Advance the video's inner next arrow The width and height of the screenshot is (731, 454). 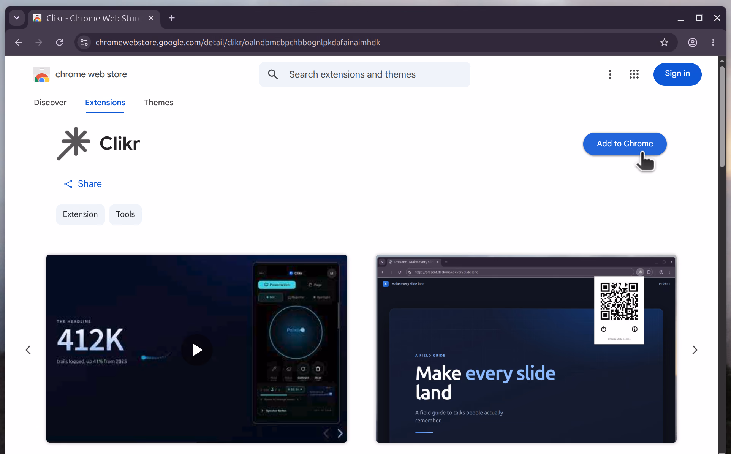pyautogui.click(x=340, y=433)
